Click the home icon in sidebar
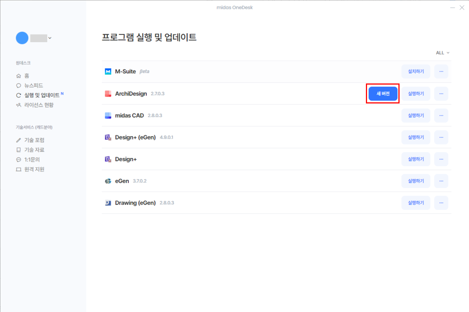Viewport: 469px width, 312px height. pos(19,76)
